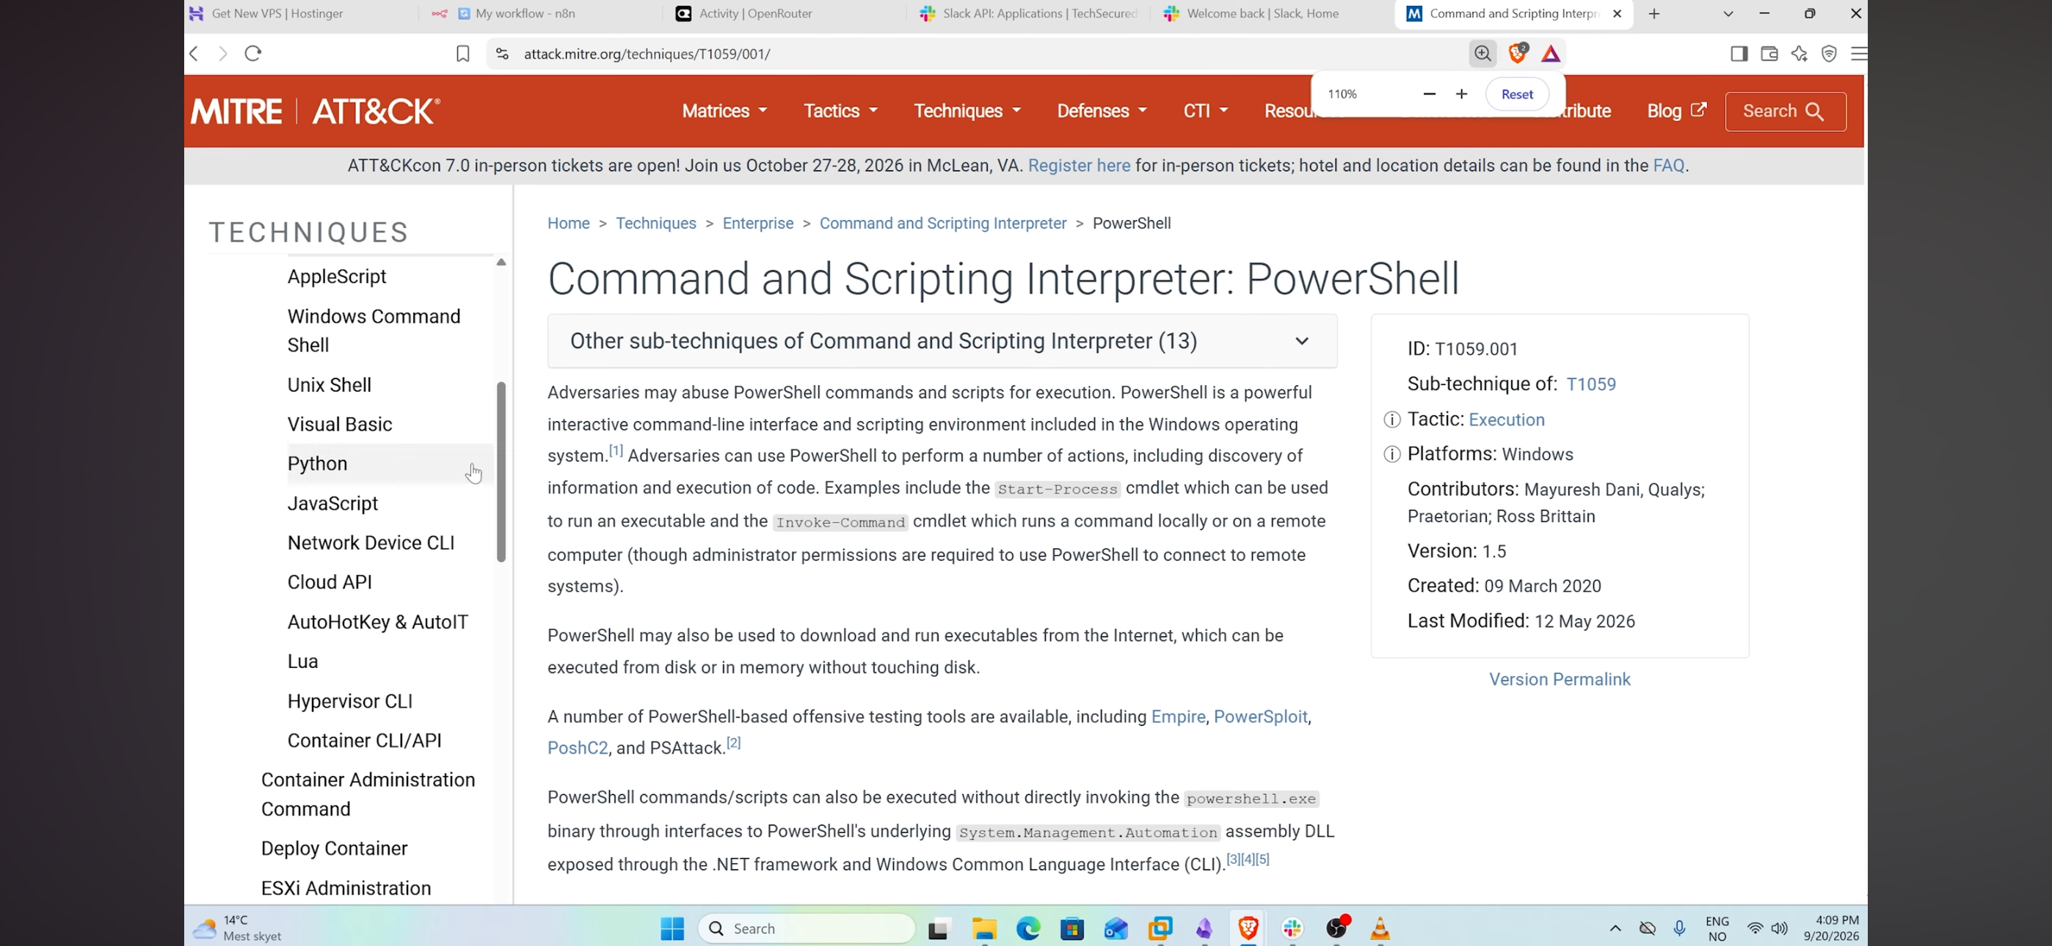Viewport: 2052px width, 946px height.
Task: Click the zoom magnifier icon in address bar
Action: click(x=1482, y=54)
